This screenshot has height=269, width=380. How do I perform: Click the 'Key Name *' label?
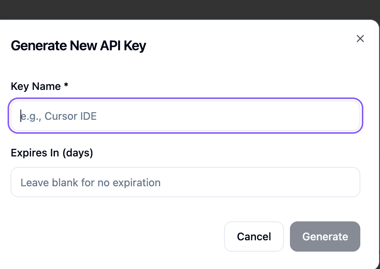[x=39, y=86]
